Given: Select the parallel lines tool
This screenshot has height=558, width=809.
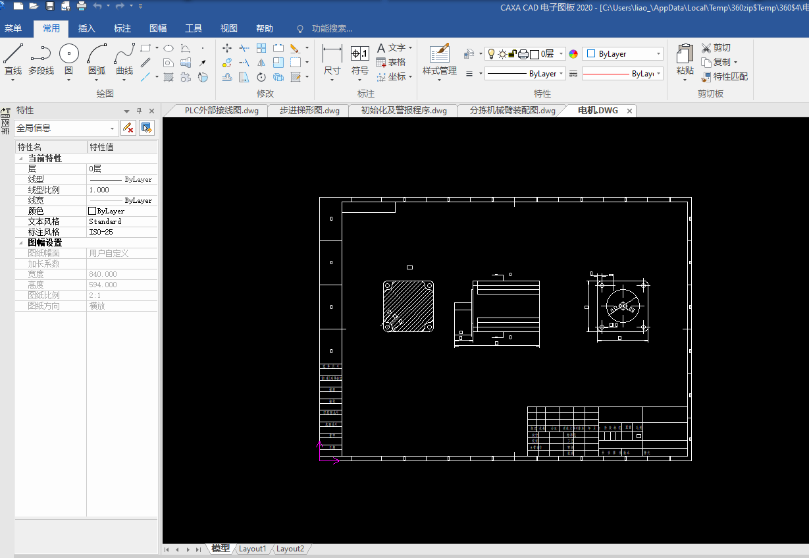Looking at the screenshot, I should pos(145,63).
